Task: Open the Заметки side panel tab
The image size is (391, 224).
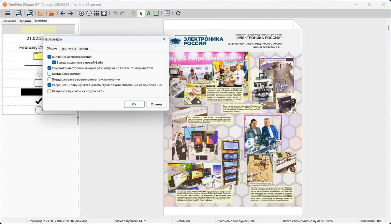Action: click(x=41, y=21)
